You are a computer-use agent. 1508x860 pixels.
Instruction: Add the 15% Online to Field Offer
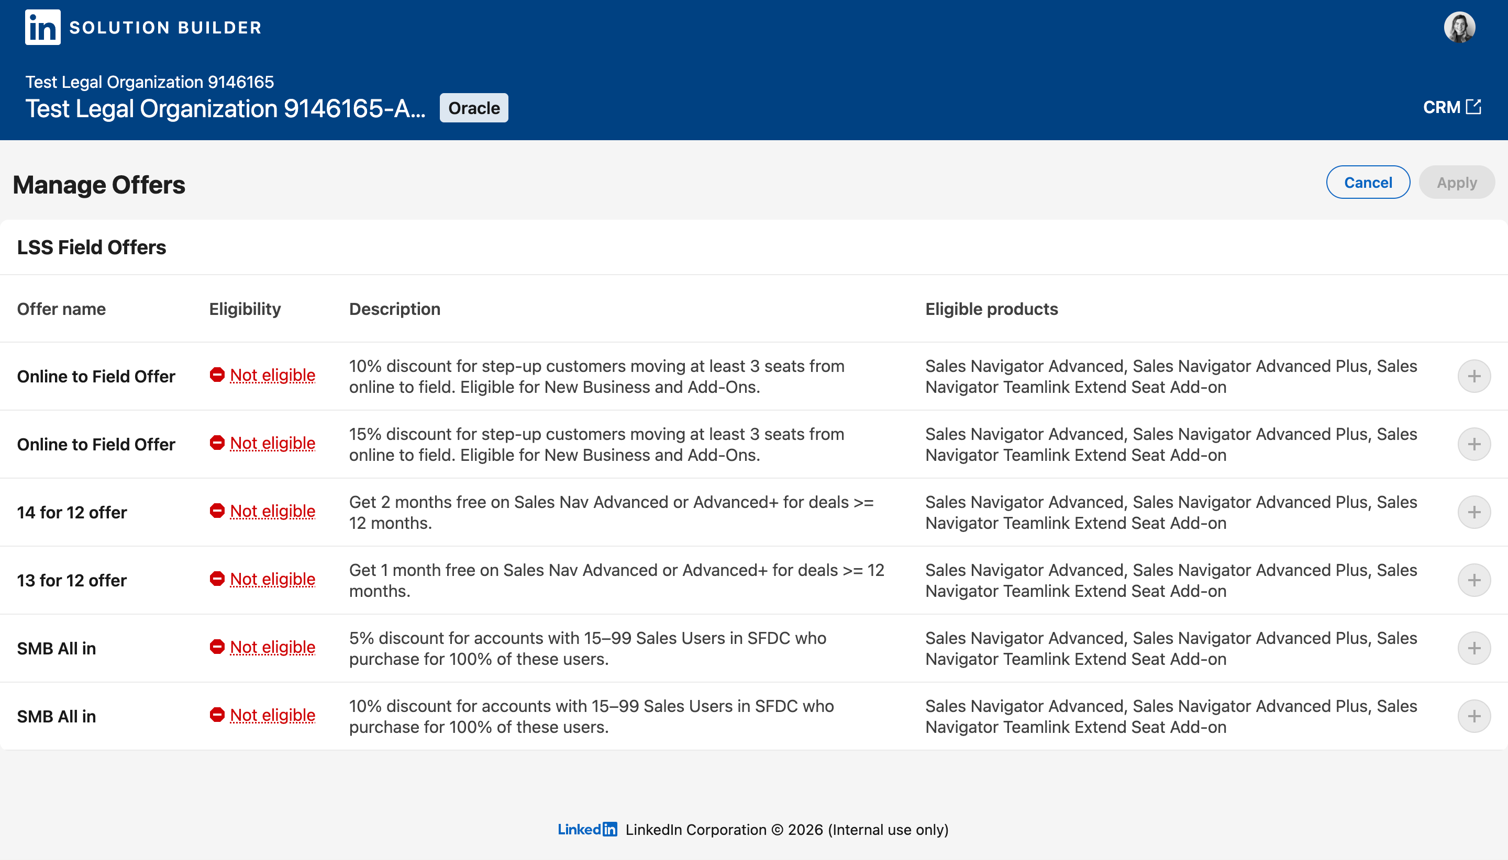pyautogui.click(x=1474, y=444)
